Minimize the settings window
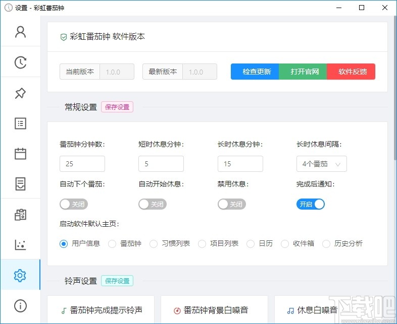Viewport: 397px width, 324px height. tap(339, 8)
